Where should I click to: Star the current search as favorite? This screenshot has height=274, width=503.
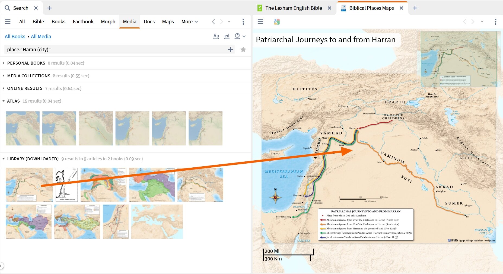(x=243, y=49)
